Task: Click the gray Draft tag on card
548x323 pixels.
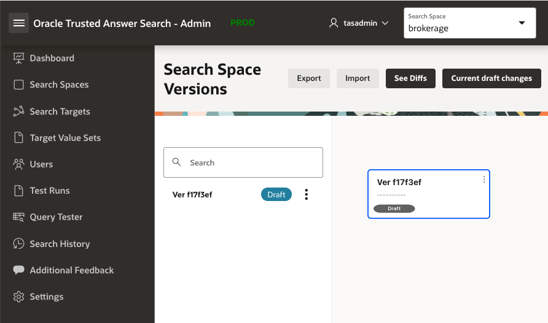Action: point(394,208)
